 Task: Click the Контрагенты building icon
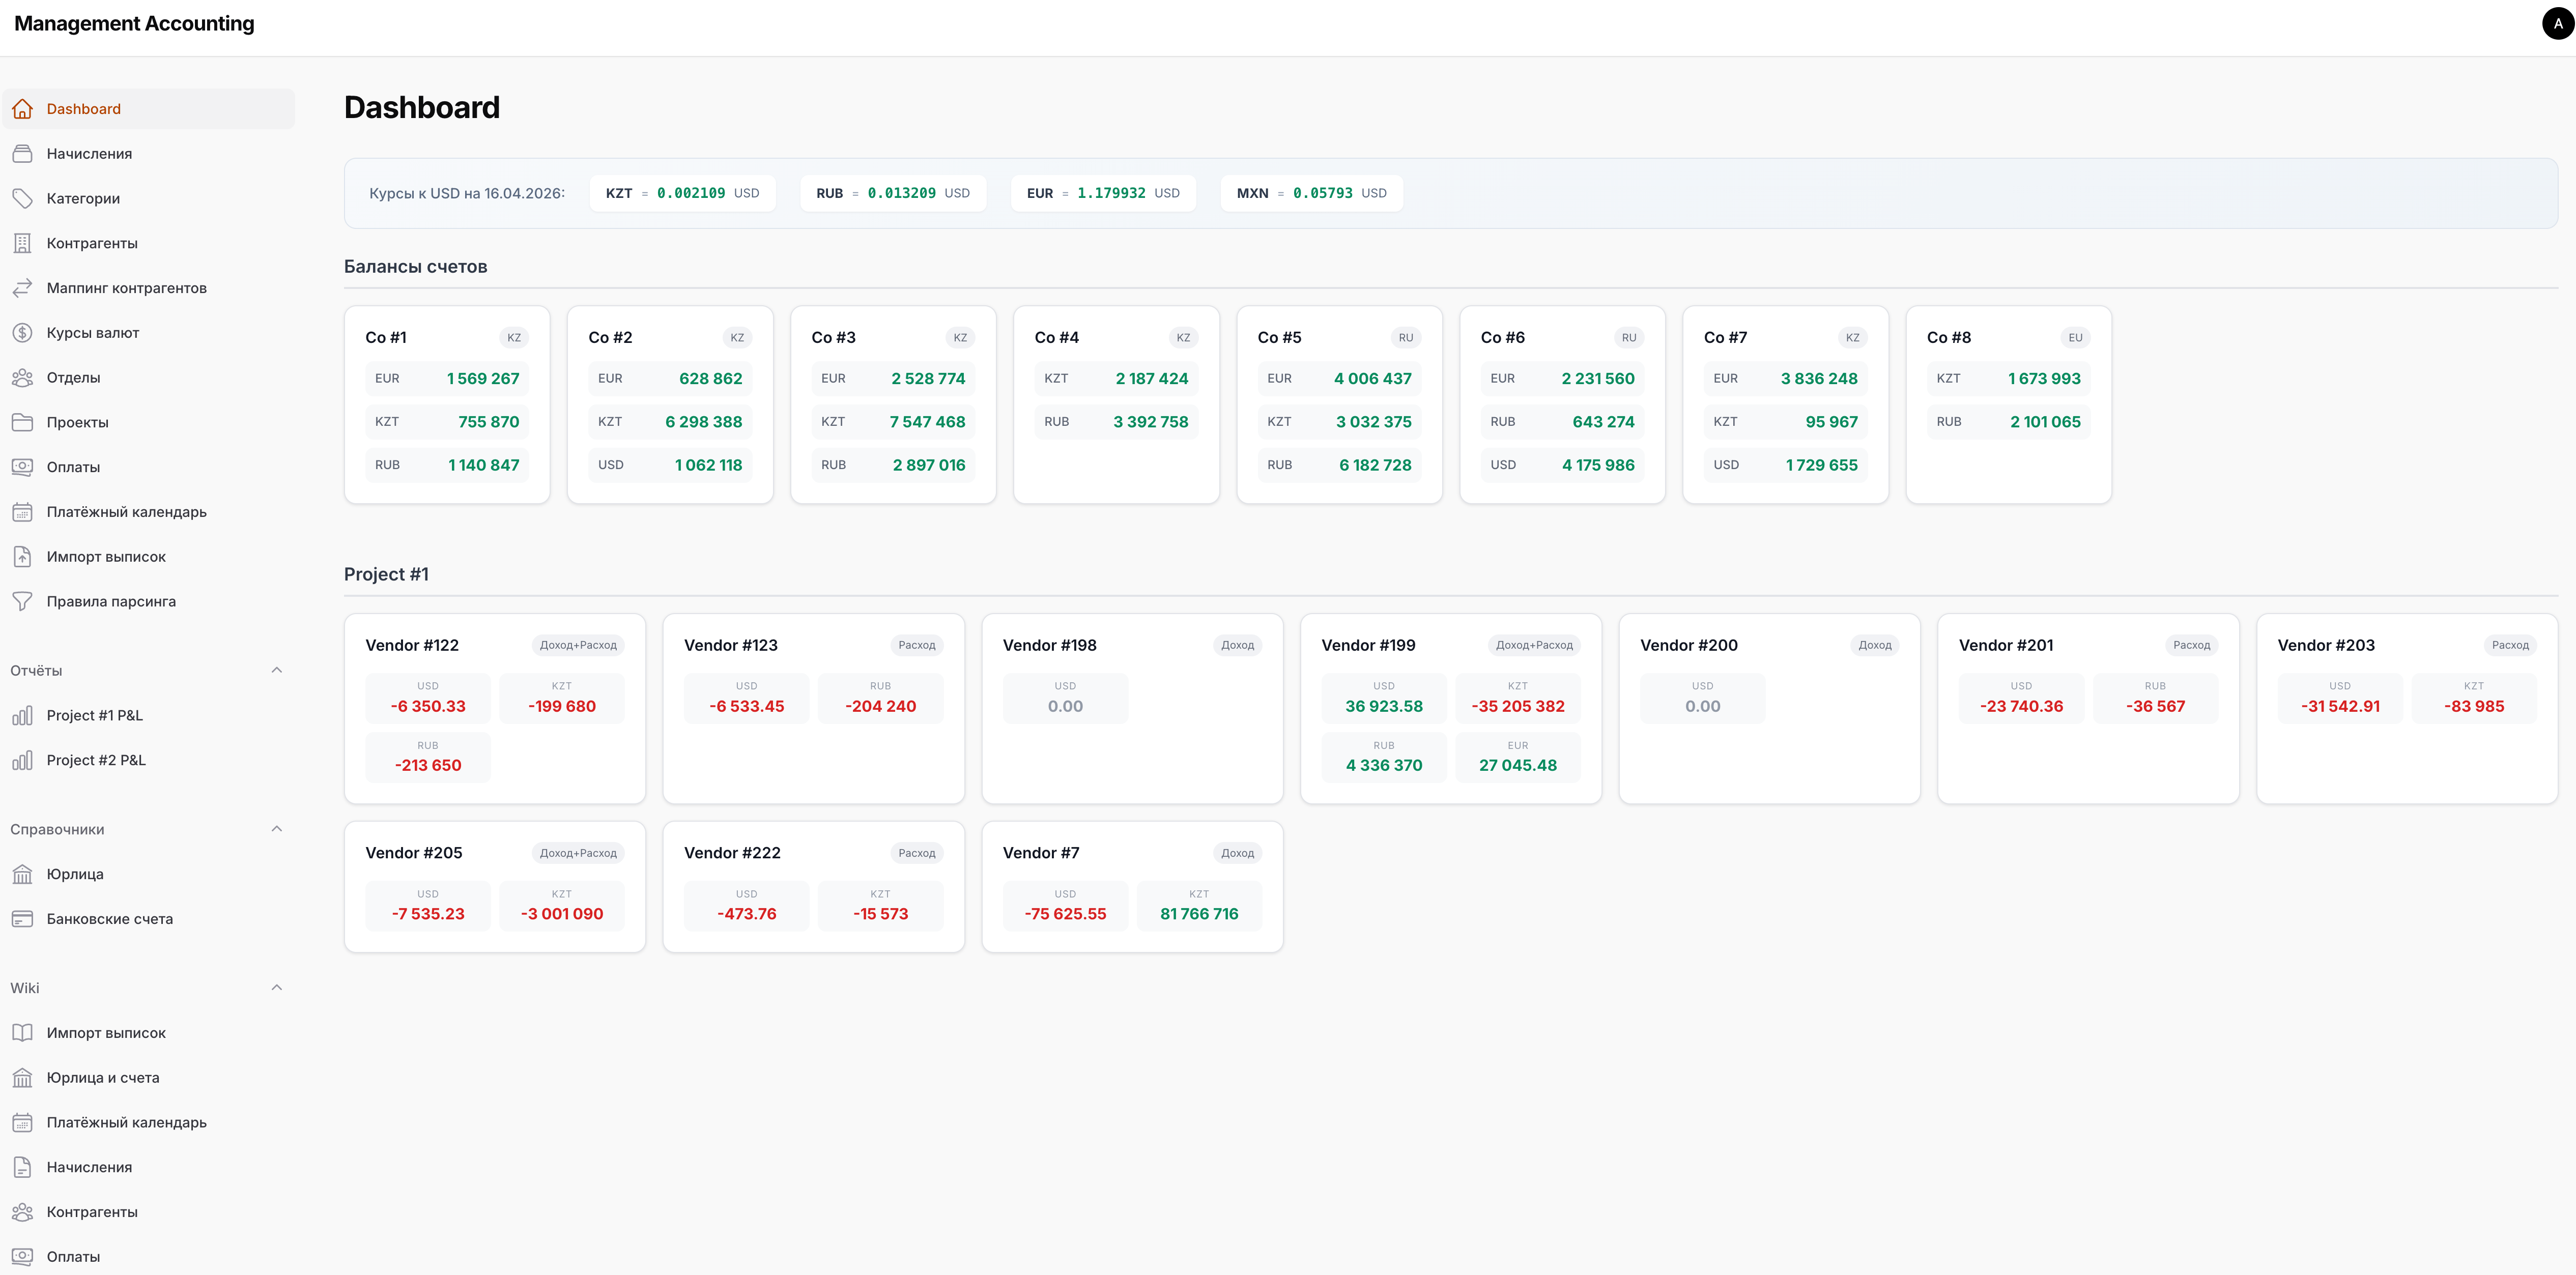[x=22, y=243]
